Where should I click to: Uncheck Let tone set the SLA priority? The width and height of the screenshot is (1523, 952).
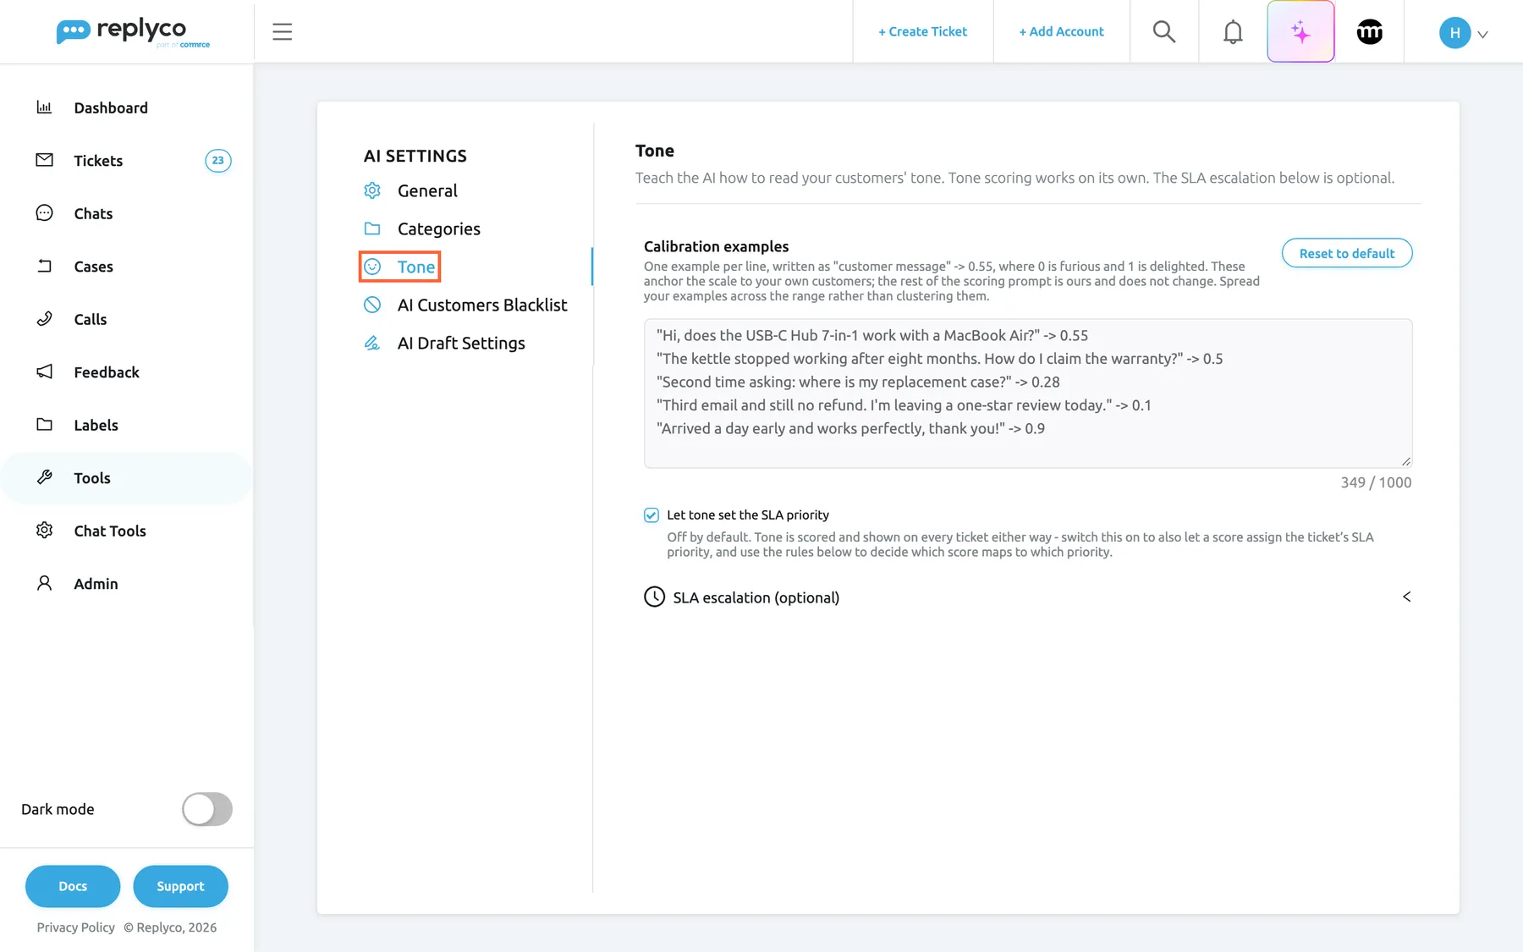[652, 515]
